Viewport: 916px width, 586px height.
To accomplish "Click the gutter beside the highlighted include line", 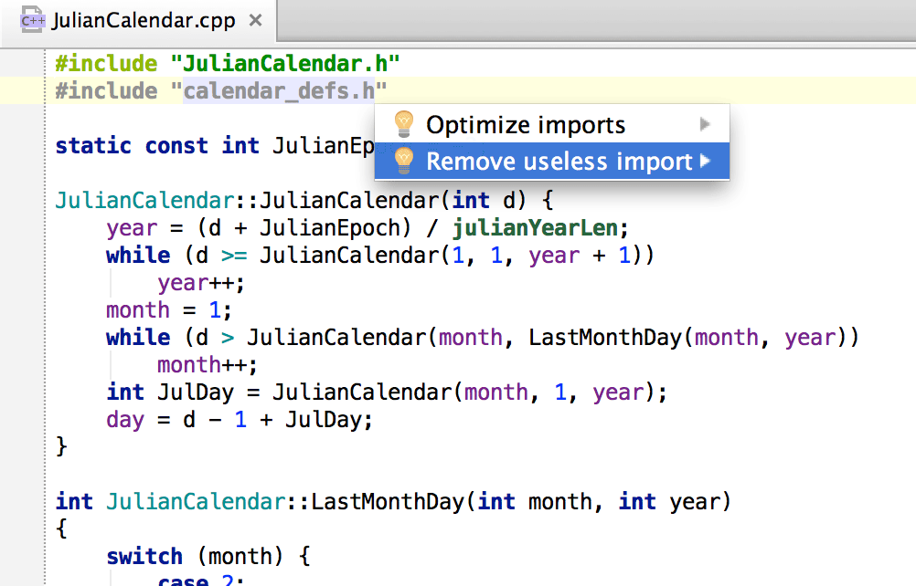I will click(x=22, y=90).
